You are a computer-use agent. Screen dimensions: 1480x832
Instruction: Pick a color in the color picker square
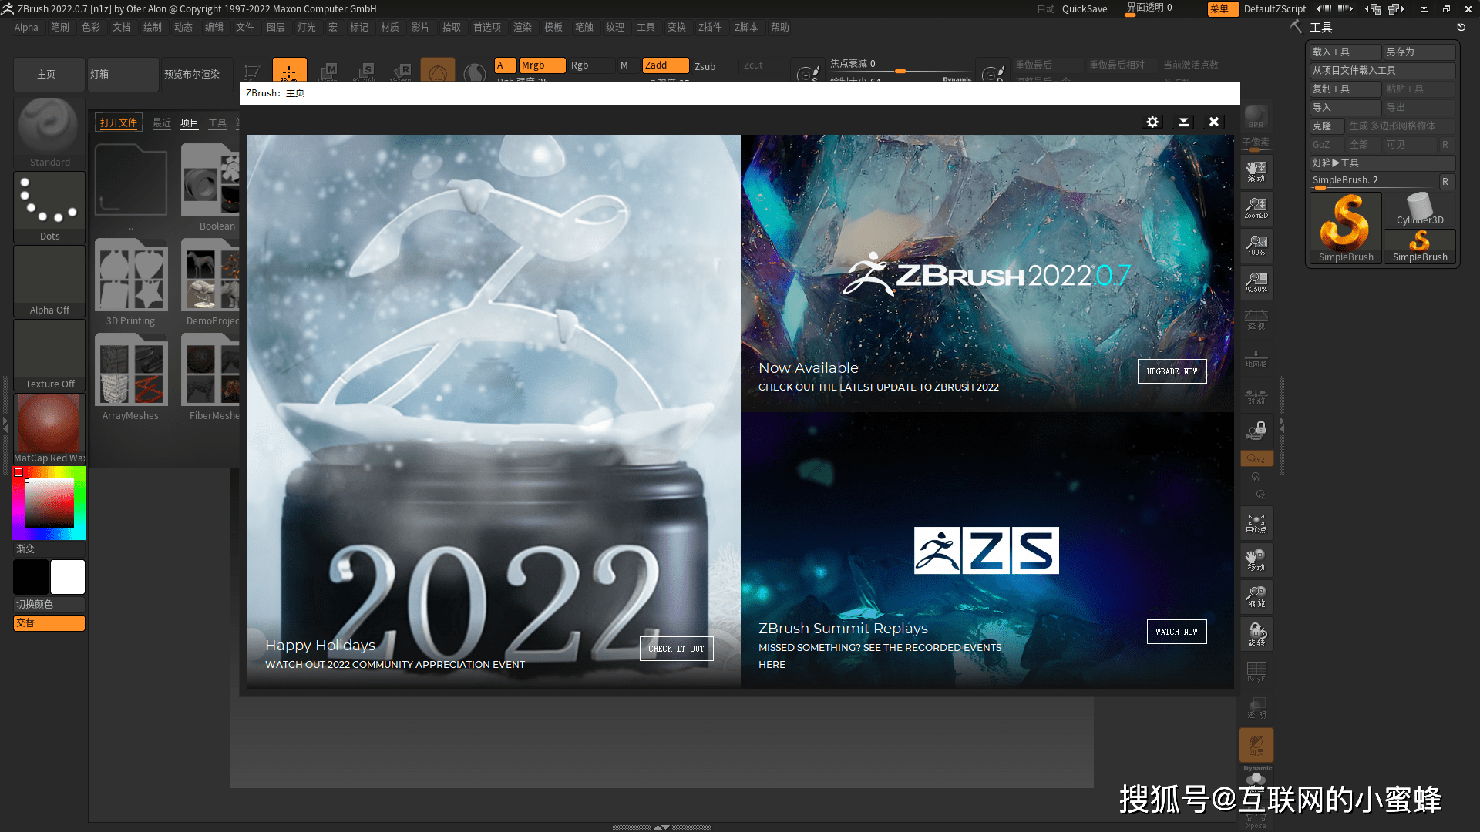coord(49,503)
